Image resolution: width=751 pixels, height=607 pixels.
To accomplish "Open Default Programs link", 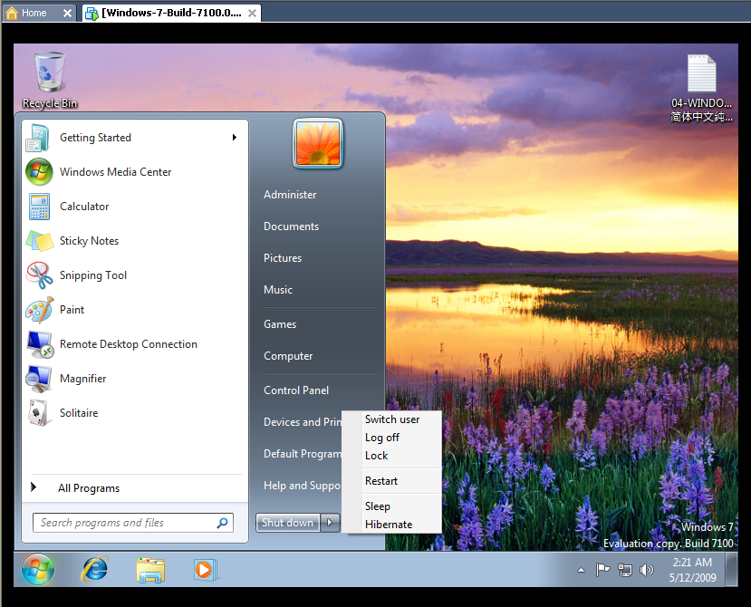I will (x=303, y=454).
